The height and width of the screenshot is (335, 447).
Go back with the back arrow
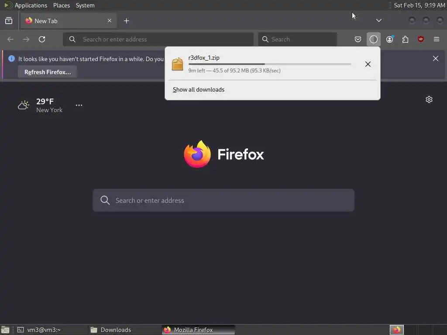[x=10, y=39]
